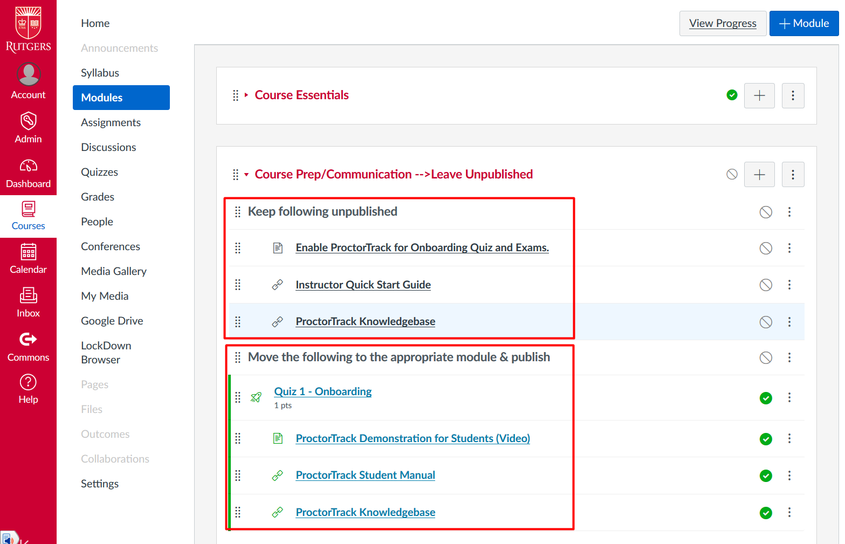Screen dimensions: 845x544
Task: Open People in course navigation
Action: (x=97, y=222)
